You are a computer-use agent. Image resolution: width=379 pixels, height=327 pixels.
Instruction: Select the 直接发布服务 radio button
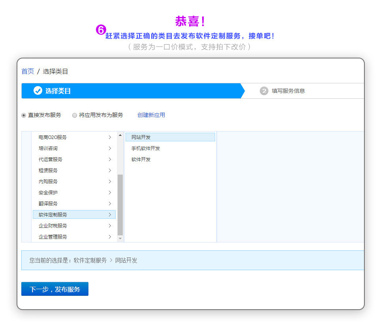(24, 115)
